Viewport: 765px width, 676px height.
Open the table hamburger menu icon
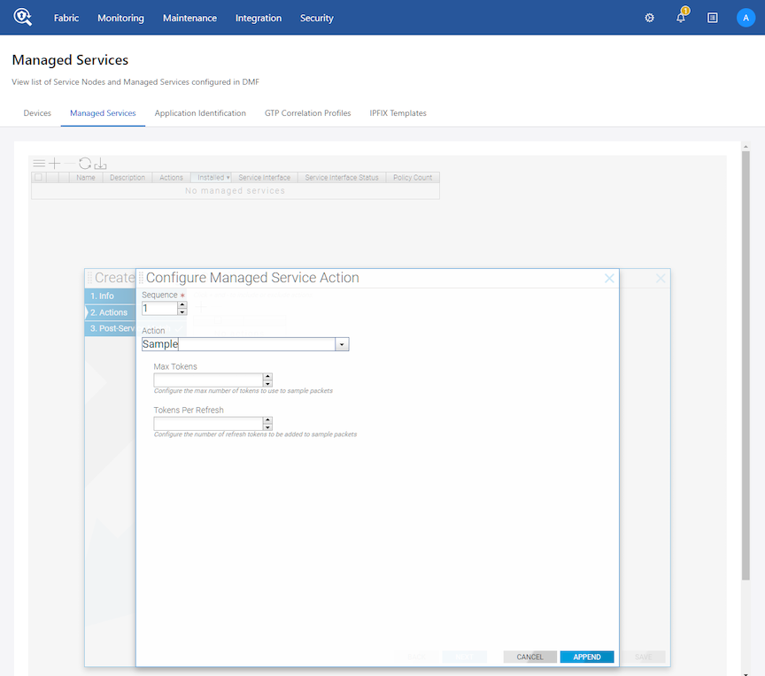(x=39, y=164)
